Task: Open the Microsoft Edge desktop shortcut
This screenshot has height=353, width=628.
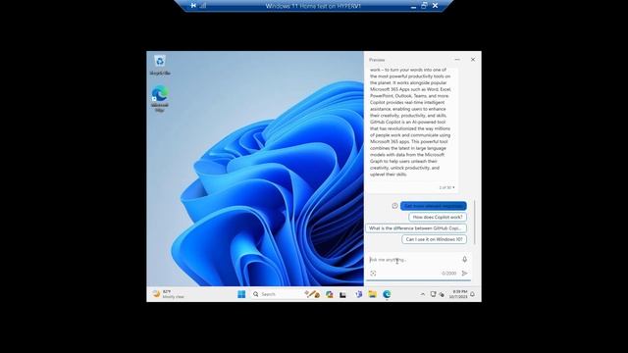Action: point(160,98)
